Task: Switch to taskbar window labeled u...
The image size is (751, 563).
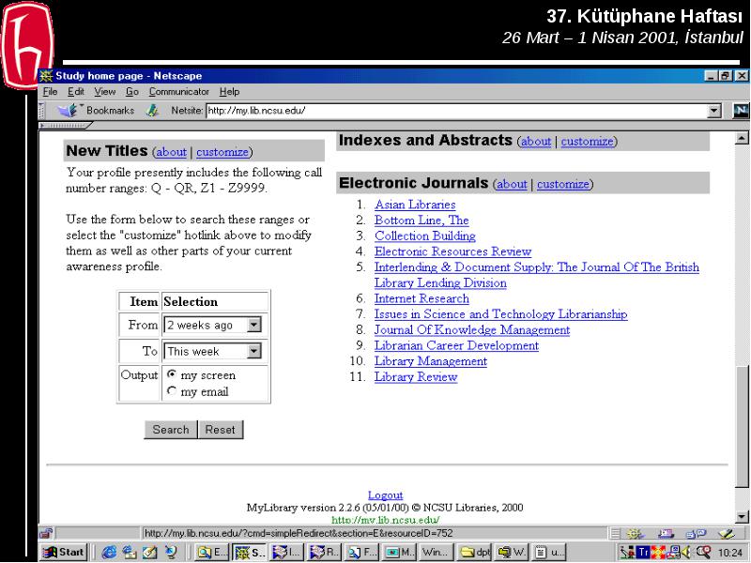Action: [x=549, y=552]
